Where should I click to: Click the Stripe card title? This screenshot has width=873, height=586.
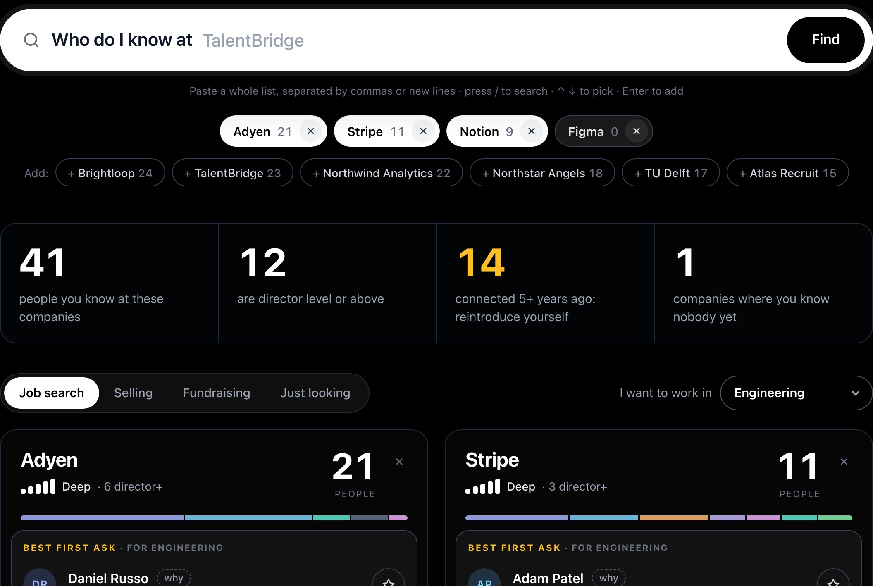pos(492,460)
